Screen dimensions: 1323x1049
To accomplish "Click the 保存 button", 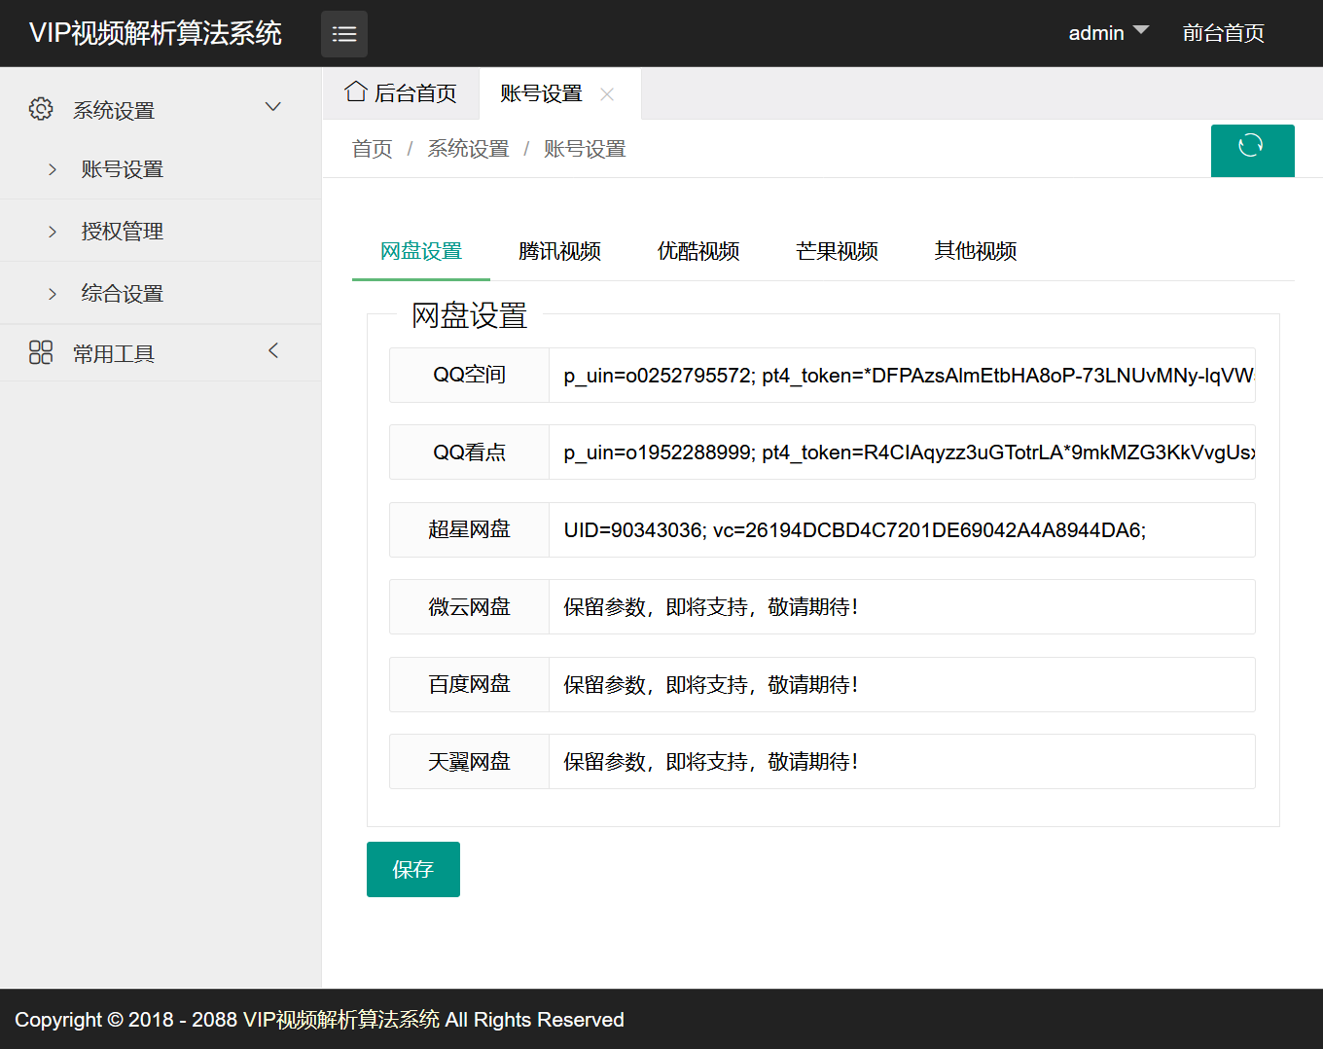I will point(412,869).
